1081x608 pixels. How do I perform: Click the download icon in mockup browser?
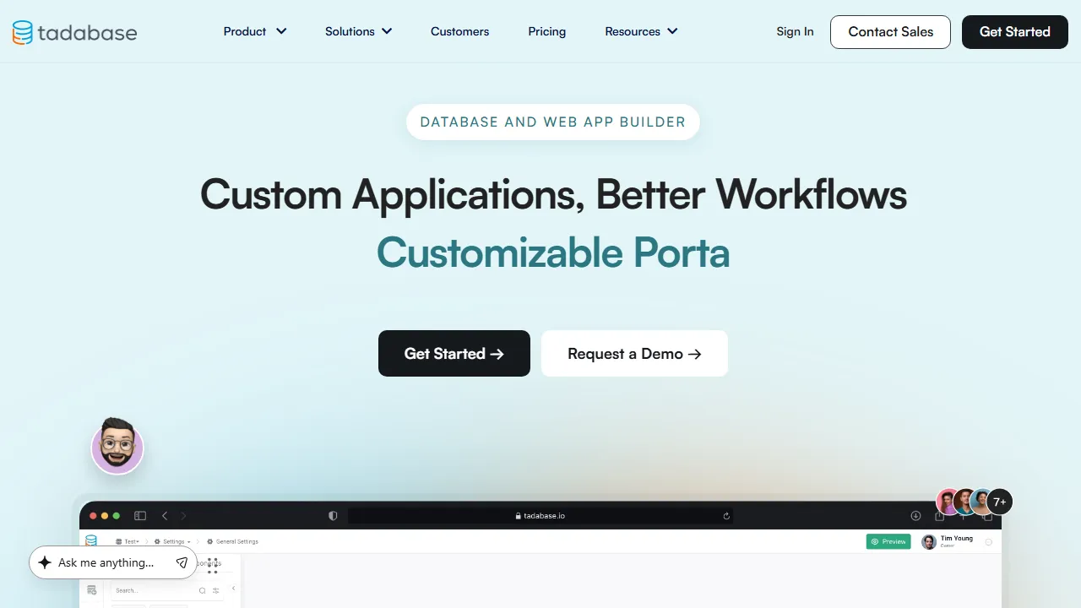coord(915,515)
